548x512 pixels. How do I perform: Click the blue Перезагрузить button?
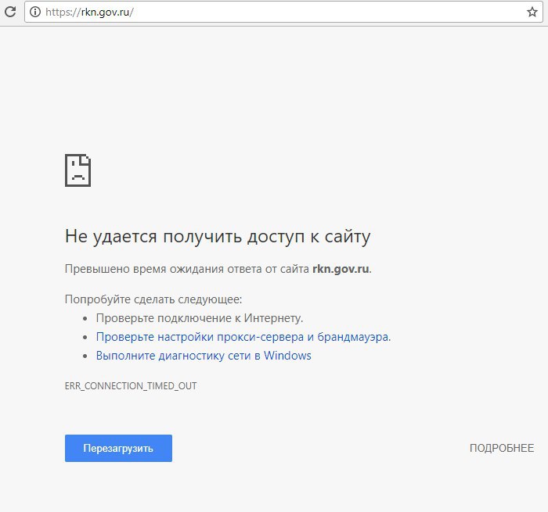pyautogui.click(x=118, y=448)
